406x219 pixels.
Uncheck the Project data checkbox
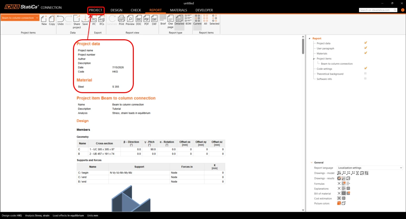pos(365,43)
